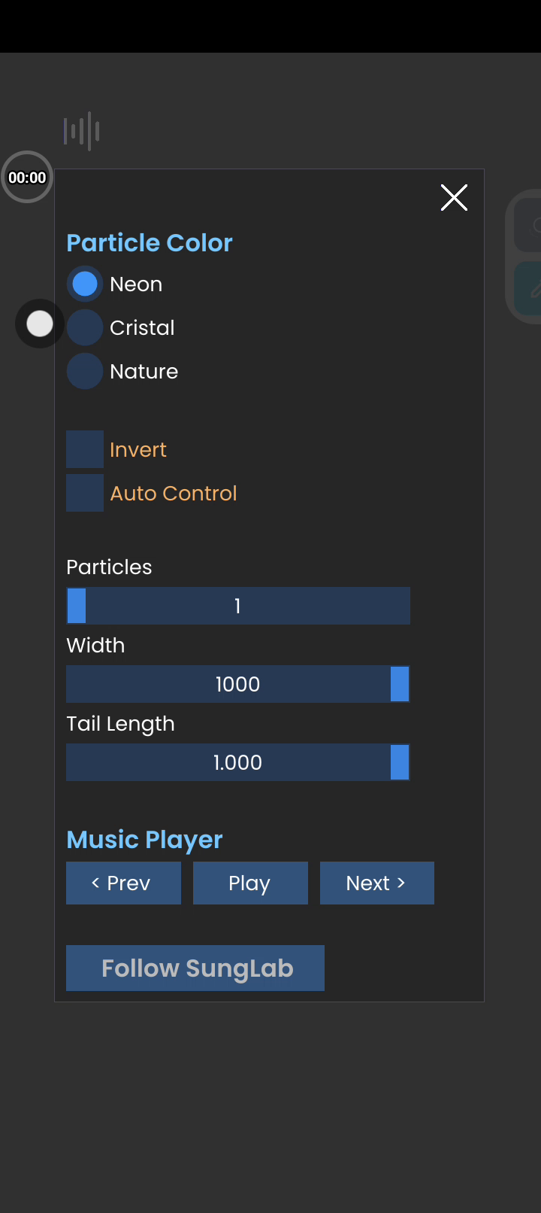Go to the previous track with Prev

tap(123, 883)
